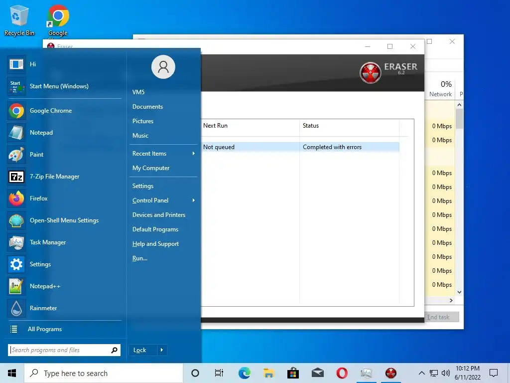510x383 pixels.
Task: Open the Hi program icon in Start menu
Action: click(x=16, y=64)
